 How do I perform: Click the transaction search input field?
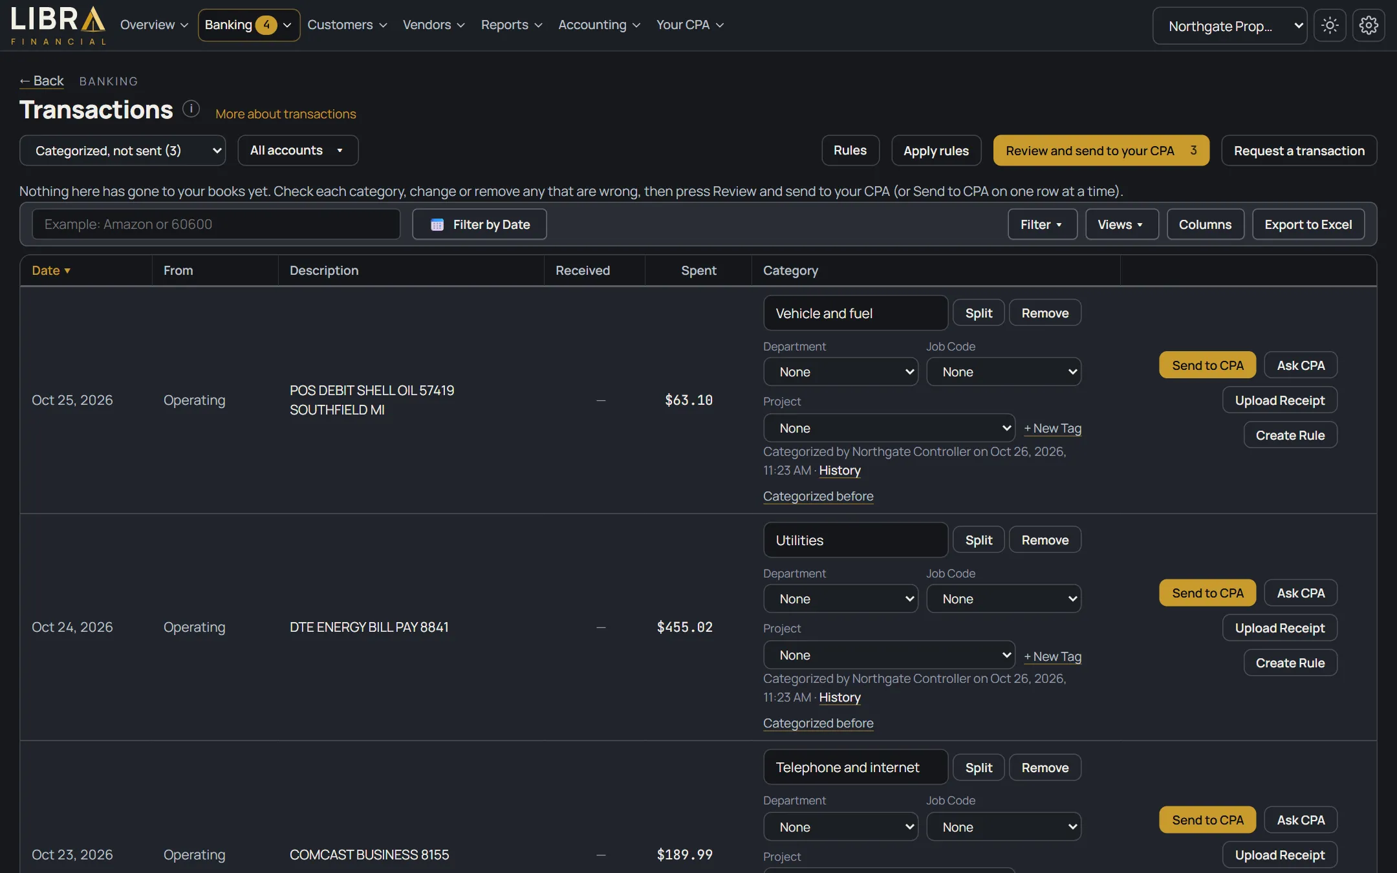pos(216,224)
